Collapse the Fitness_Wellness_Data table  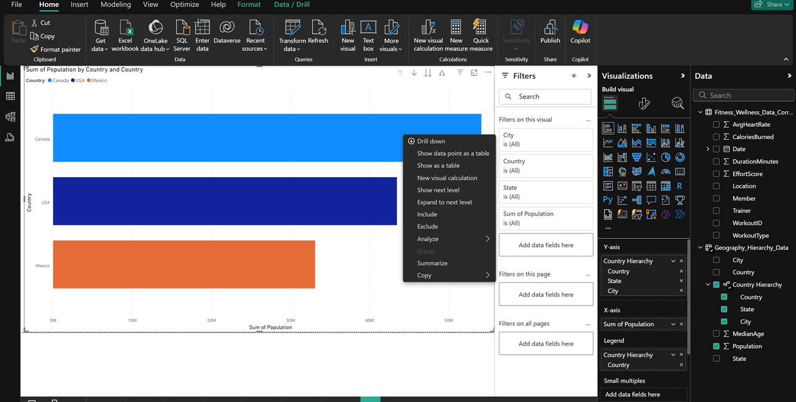(x=700, y=112)
